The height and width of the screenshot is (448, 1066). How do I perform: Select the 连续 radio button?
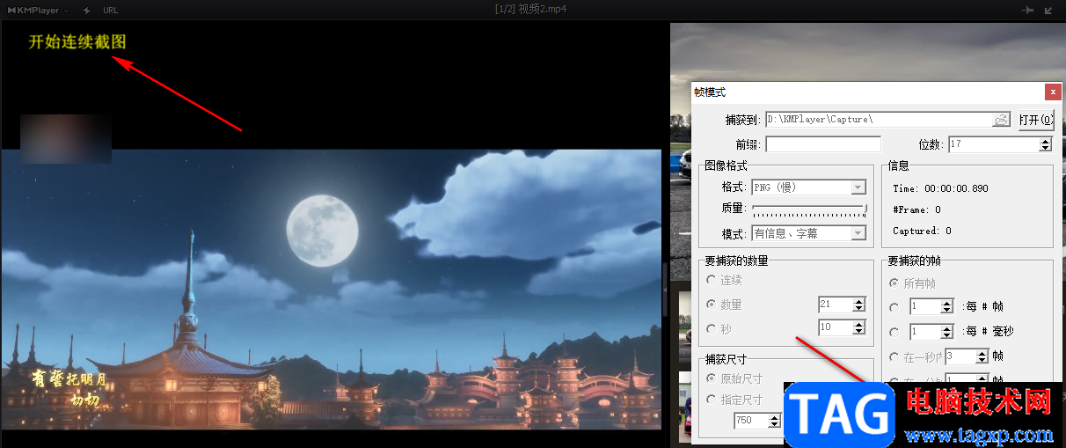coord(711,280)
